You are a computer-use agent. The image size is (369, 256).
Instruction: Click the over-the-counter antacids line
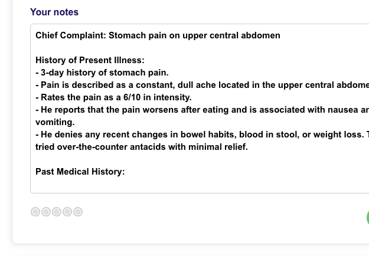[x=142, y=147]
